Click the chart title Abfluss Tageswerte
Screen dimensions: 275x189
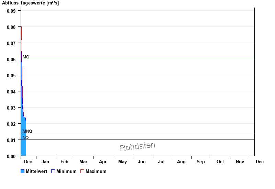pyautogui.click(x=30, y=3)
